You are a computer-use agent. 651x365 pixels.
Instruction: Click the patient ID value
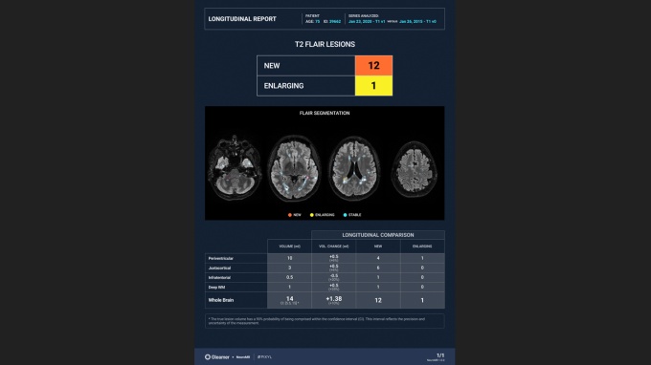pyautogui.click(x=335, y=22)
